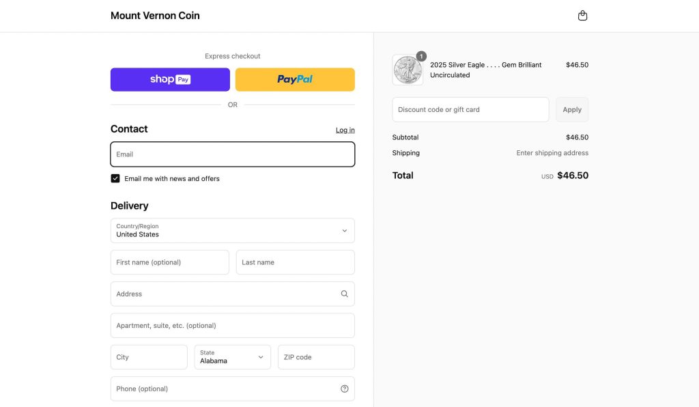Screen dimensions: 699x407
Task: Expand the State dropdown
Action: (232, 357)
